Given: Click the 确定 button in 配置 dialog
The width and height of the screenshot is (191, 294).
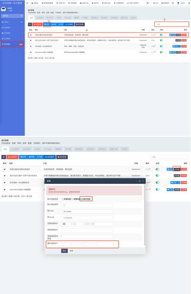Looking at the screenshot, I should (64, 251).
